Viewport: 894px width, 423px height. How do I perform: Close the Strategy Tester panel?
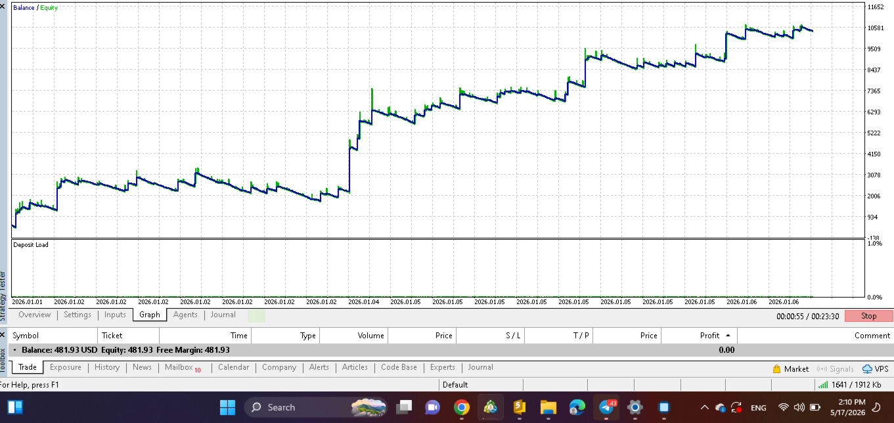point(3,6)
